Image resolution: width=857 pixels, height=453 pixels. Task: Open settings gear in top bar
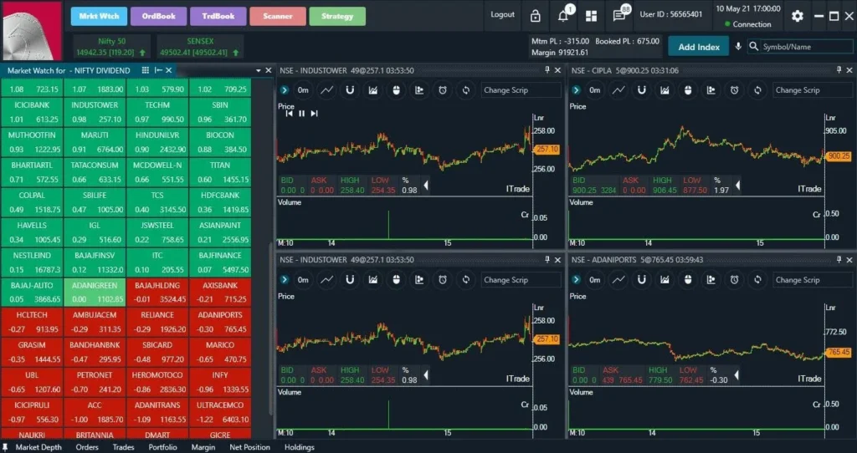pos(798,16)
